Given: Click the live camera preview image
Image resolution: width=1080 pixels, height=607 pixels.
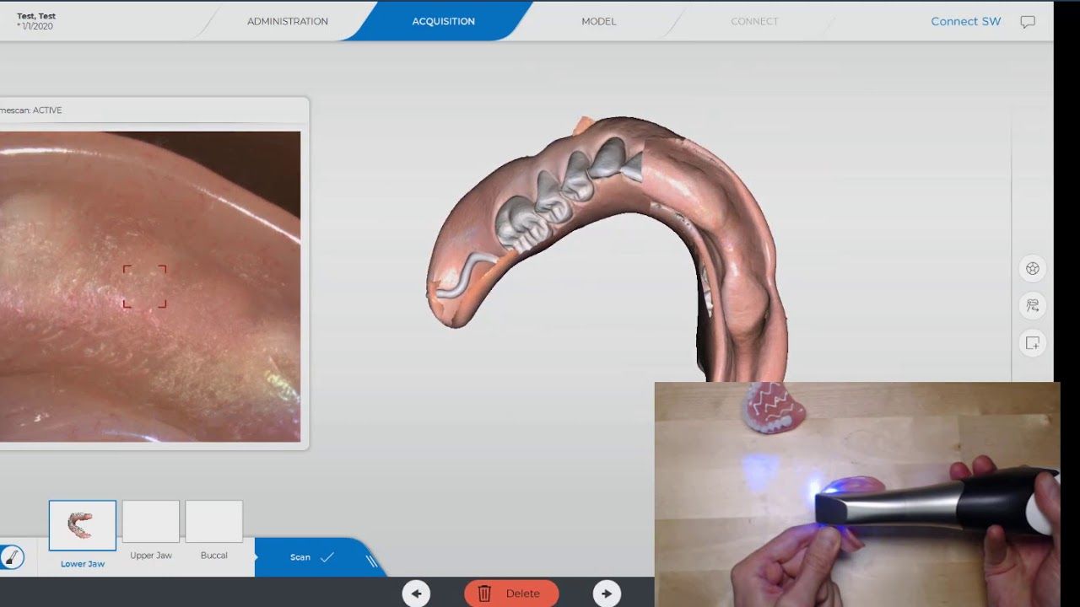Looking at the screenshot, I should 149,287.
